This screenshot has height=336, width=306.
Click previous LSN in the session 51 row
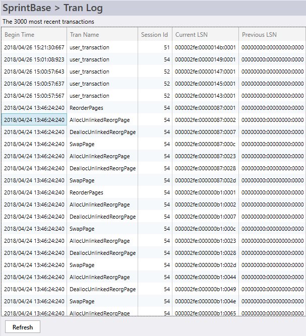pyautogui.click(x=272, y=47)
